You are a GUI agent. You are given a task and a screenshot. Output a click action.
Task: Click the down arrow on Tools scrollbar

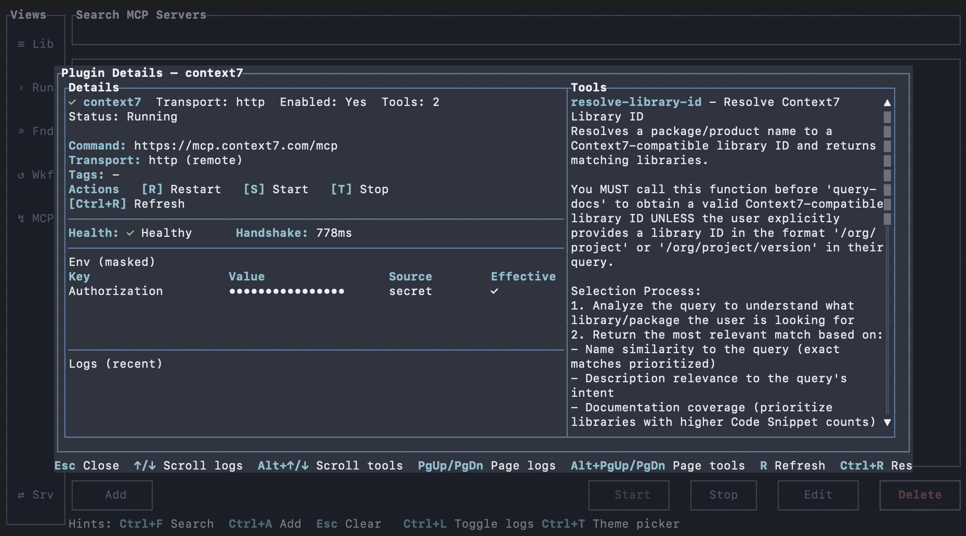[x=888, y=422]
